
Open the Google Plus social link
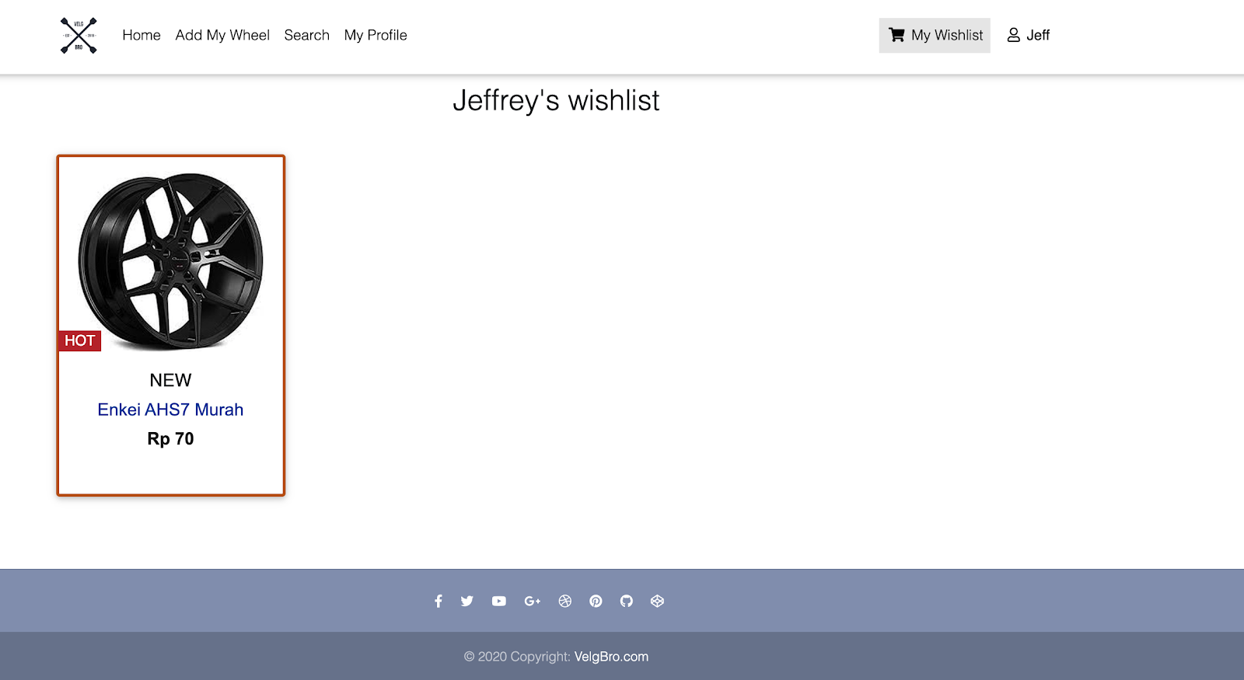[x=533, y=601]
